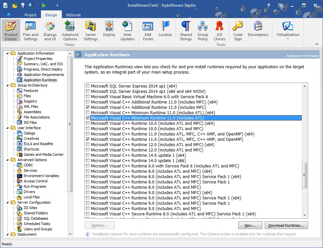This screenshot has width=323, height=248.
Task: Collapse the Advanced Options tree node
Action: (x=7, y=160)
